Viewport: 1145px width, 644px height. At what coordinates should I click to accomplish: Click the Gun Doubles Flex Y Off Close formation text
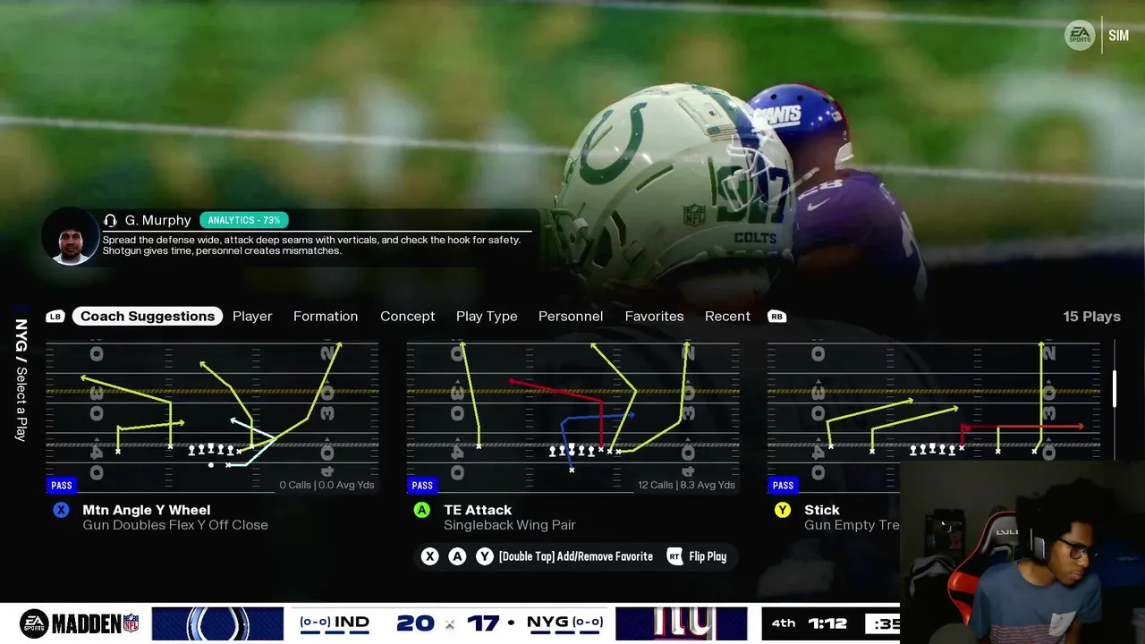point(175,525)
